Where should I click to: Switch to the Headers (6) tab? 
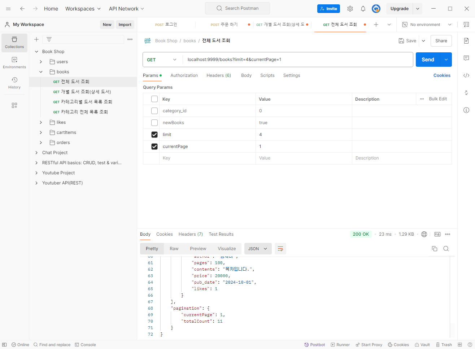coord(219,75)
